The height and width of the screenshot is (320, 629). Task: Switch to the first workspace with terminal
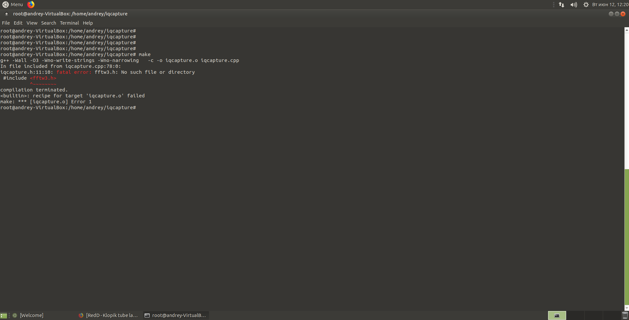(557, 315)
